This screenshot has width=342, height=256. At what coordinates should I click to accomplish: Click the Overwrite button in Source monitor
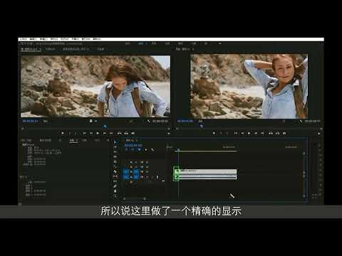point(126,134)
